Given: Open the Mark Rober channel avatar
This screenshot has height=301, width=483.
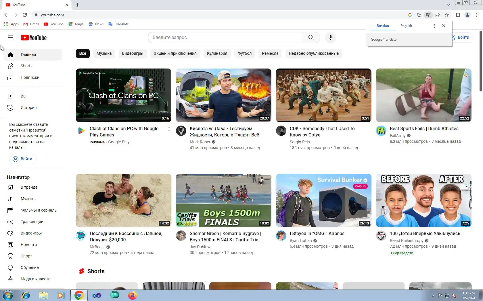Looking at the screenshot, I should coord(181,131).
